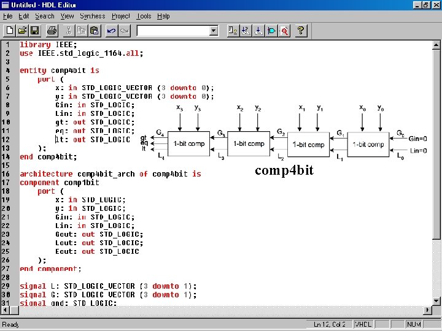
Task: Click 'Gout: out STD_LOGIC;' line 23
Action: [x=99, y=234]
